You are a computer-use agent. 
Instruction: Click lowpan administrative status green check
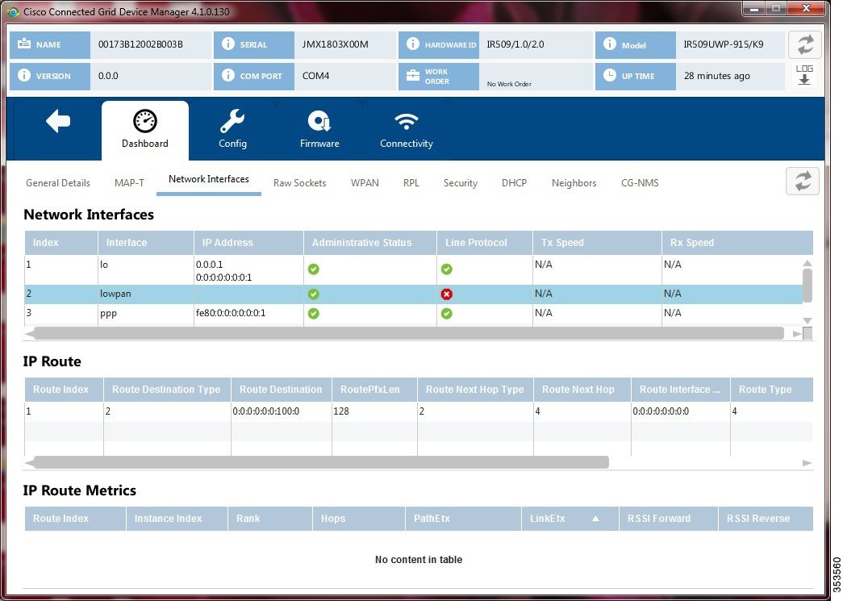(x=314, y=294)
